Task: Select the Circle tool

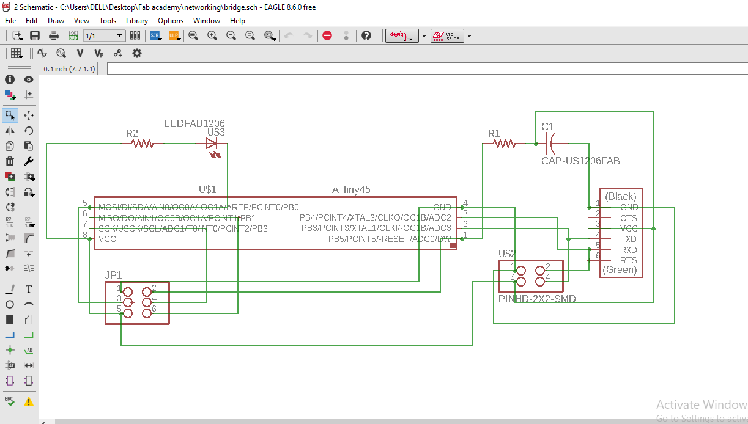Action: (x=10, y=304)
